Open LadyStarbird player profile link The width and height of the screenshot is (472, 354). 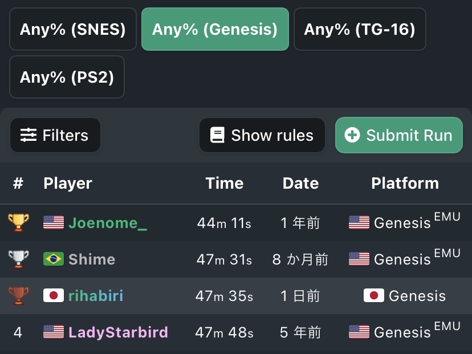tap(118, 332)
